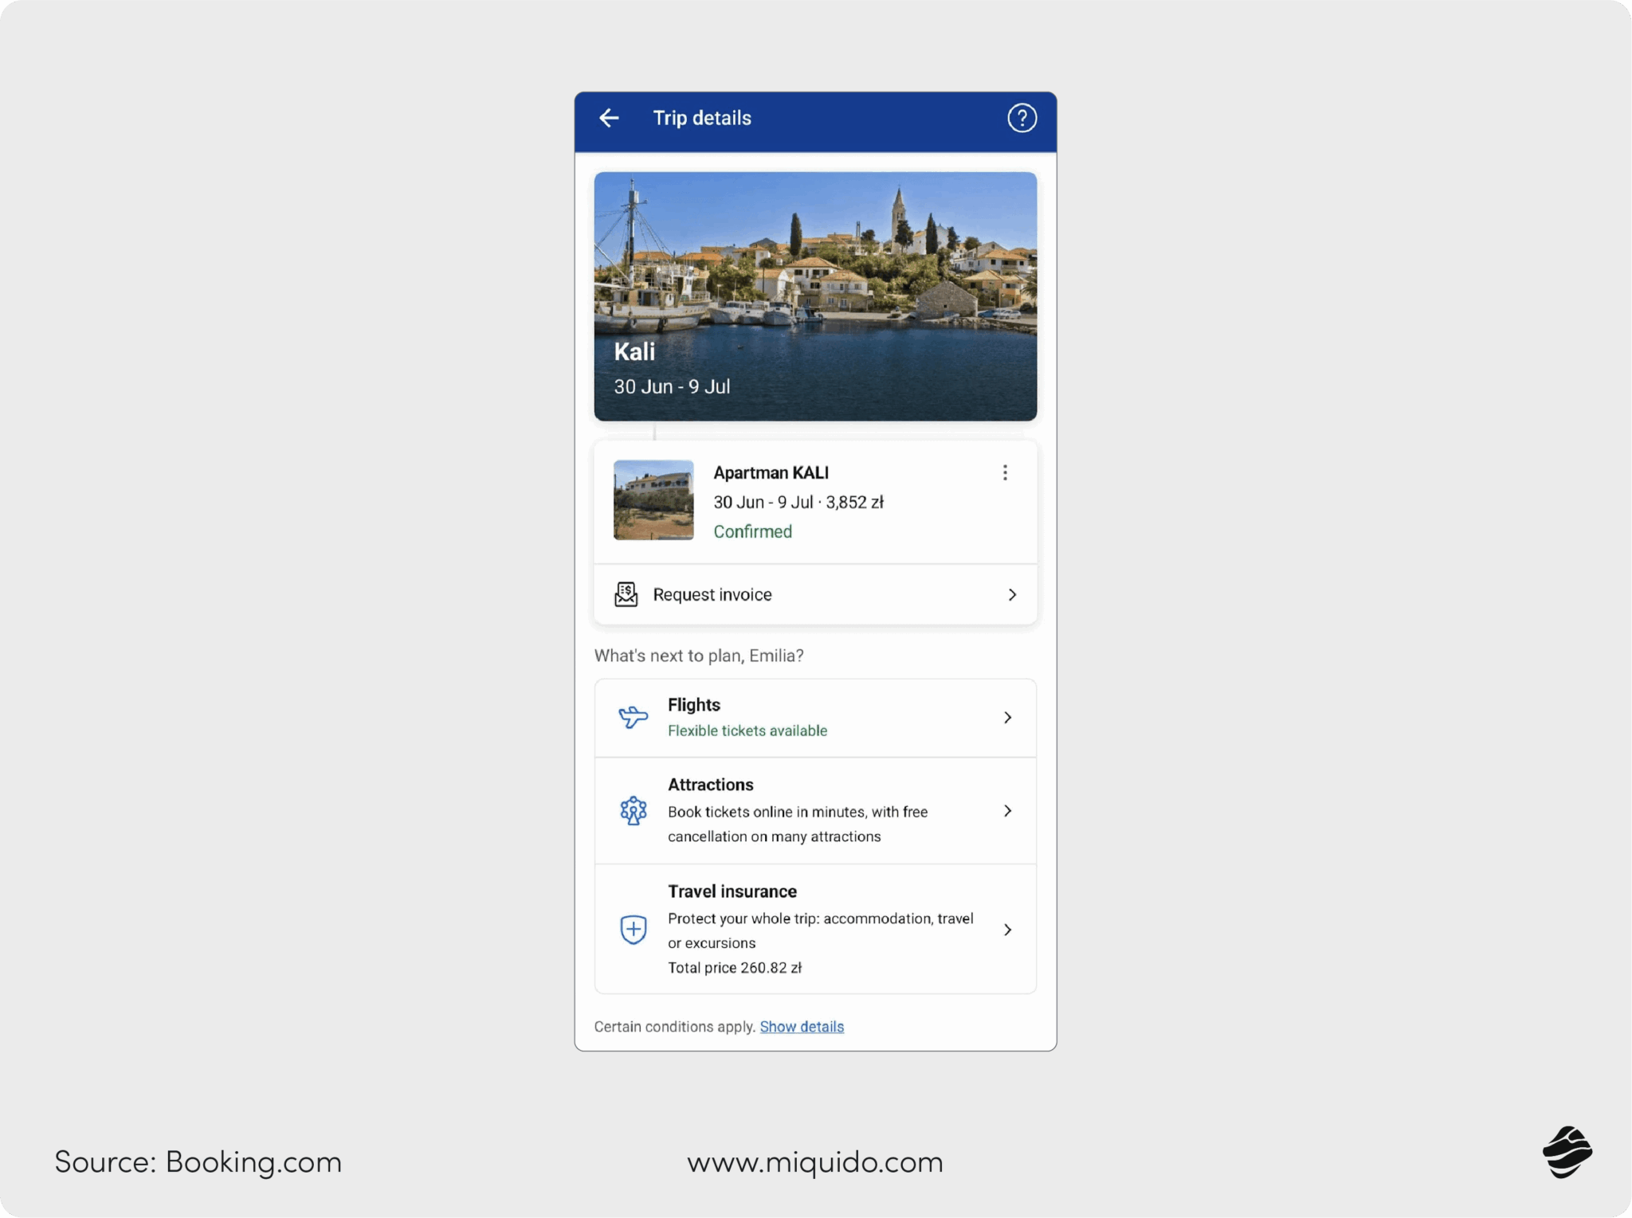This screenshot has height=1218, width=1632.
Task: Click the Attractions ferris wheel icon
Action: (633, 811)
